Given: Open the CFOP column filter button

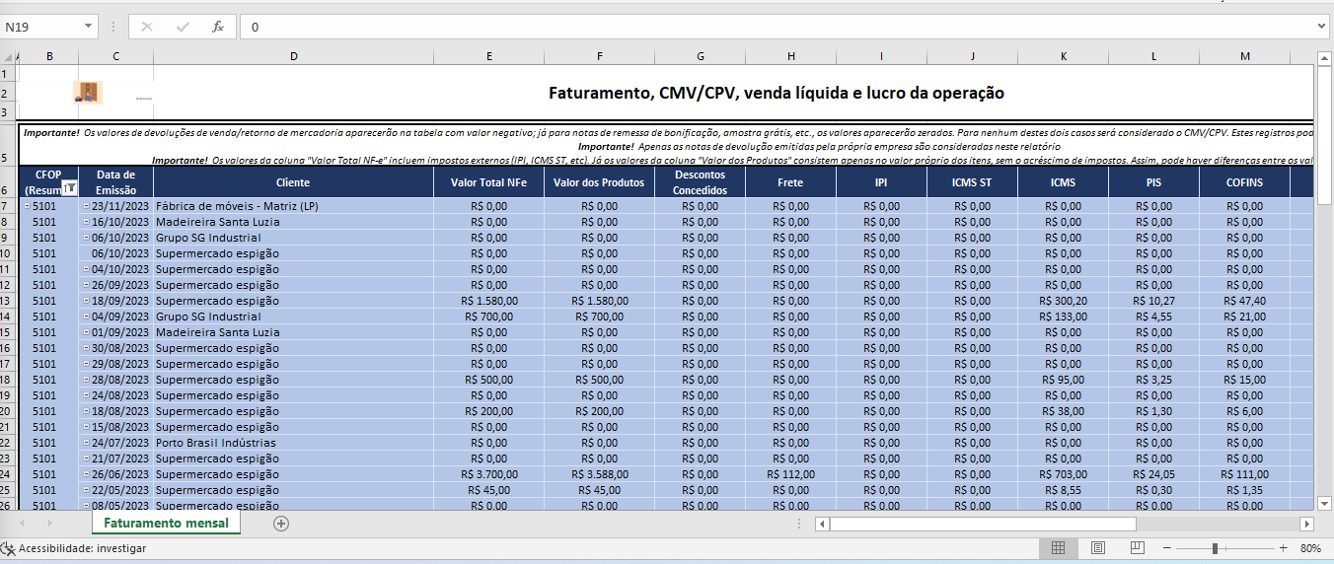Looking at the screenshot, I should click(x=69, y=187).
